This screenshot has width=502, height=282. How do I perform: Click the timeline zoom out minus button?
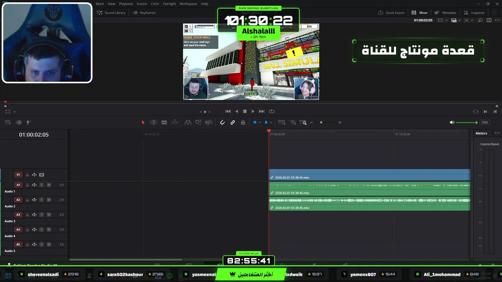coord(311,123)
